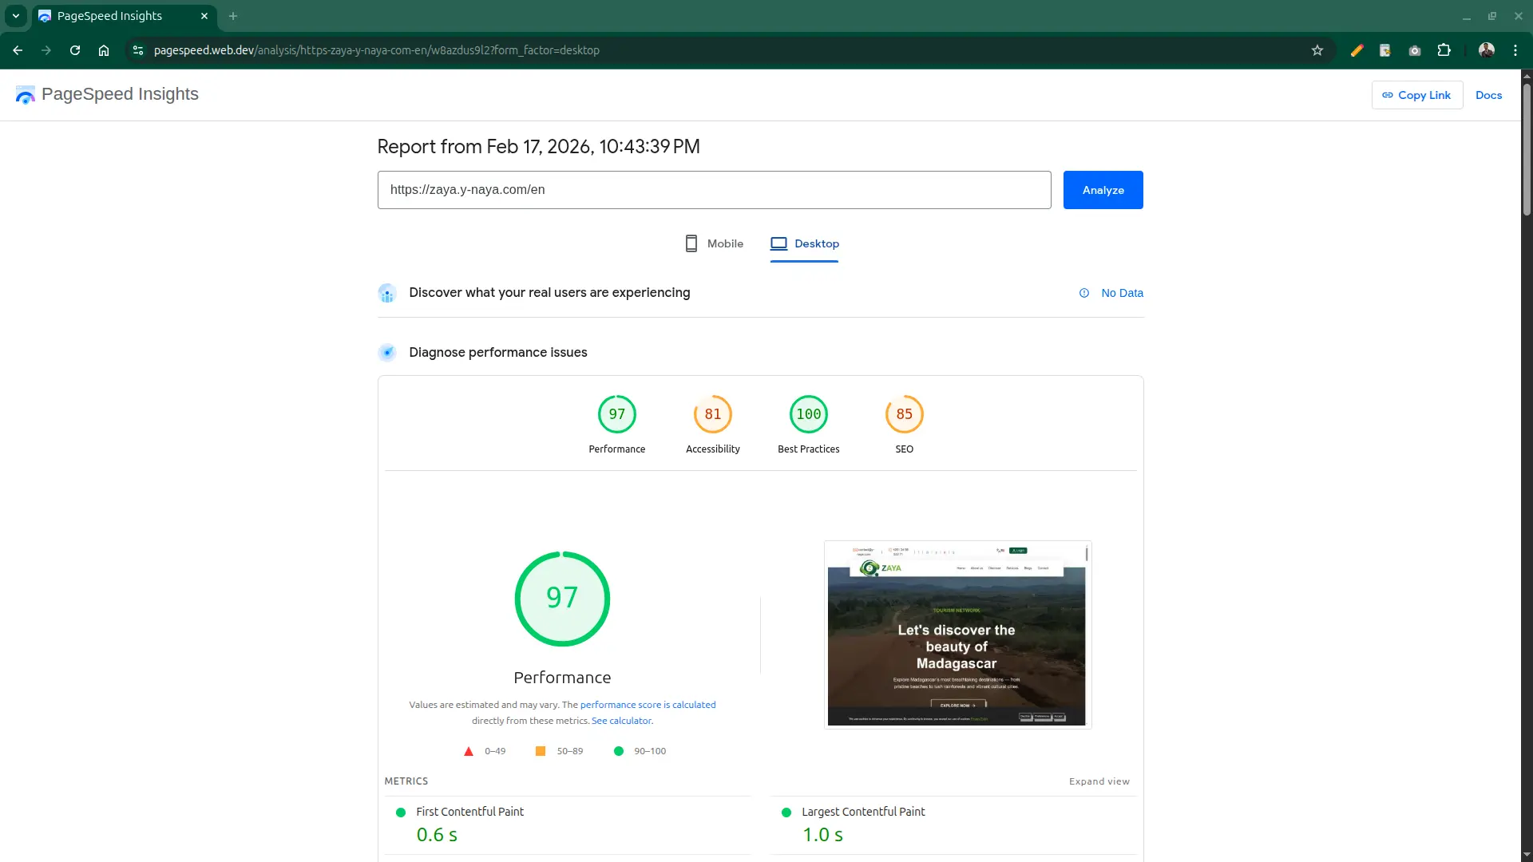This screenshot has height=862, width=1533.
Task: Reload the page with refresh icon
Action: [x=75, y=50]
